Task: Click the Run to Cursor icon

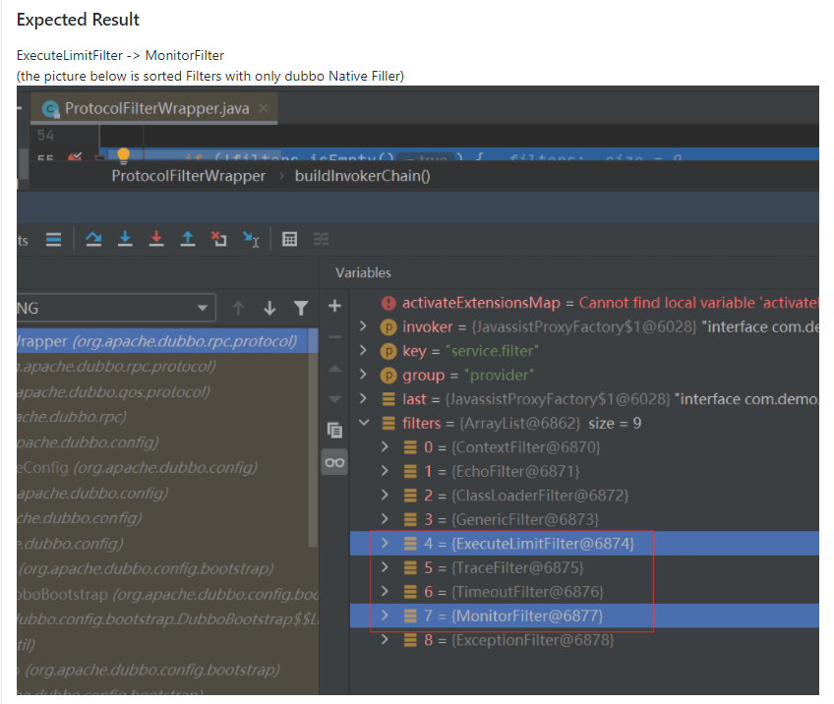Action: pyautogui.click(x=251, y=239)
